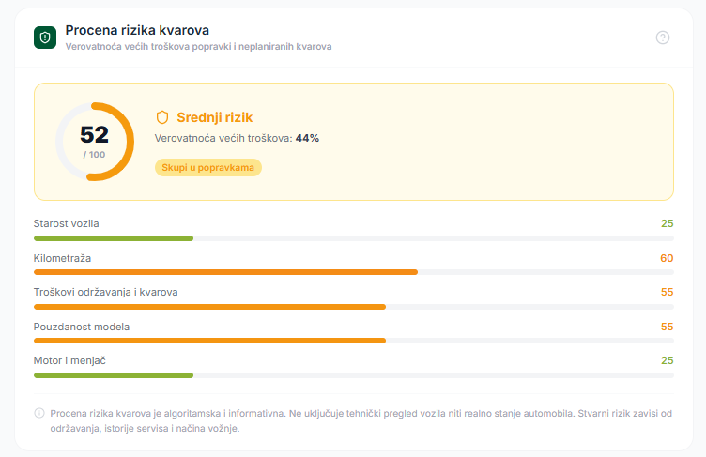Click the Kilometraža score value 60

(667, 258)
